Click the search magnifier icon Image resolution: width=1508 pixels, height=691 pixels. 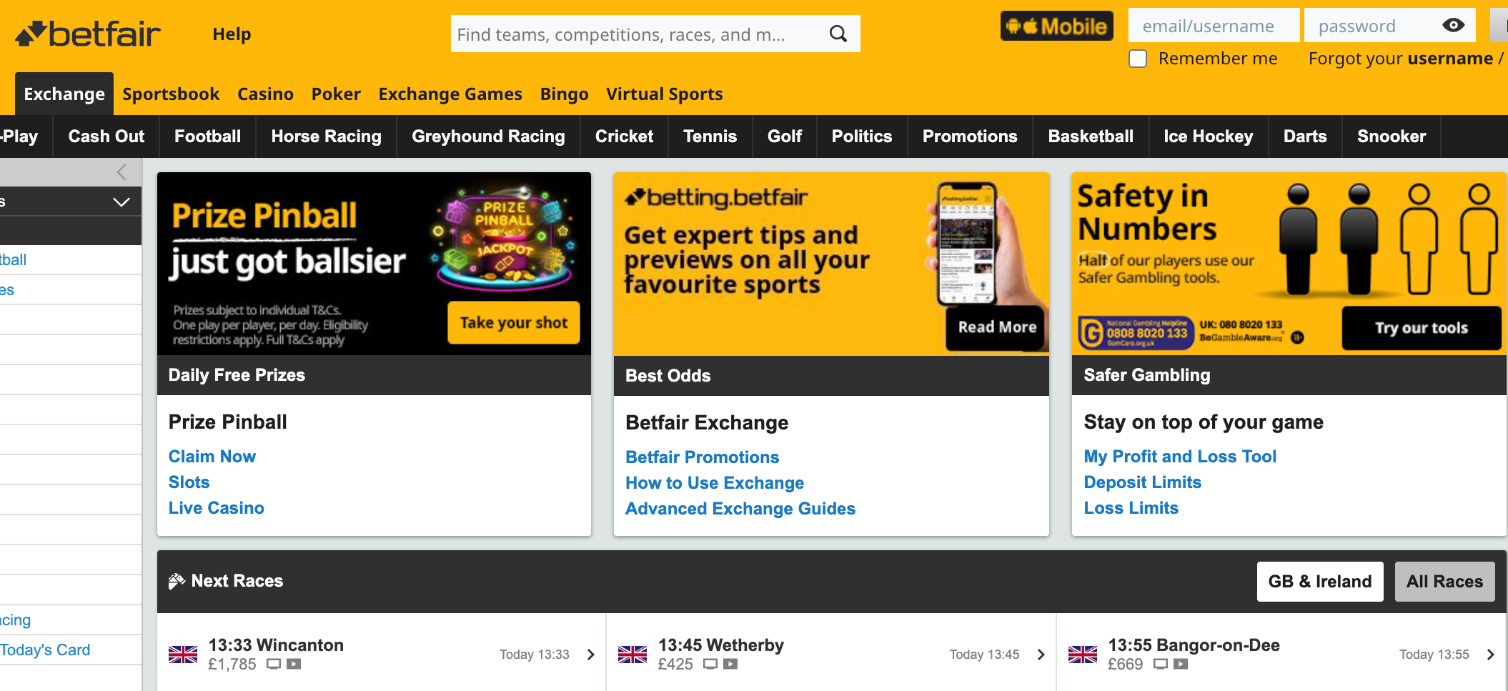[838, 34]
